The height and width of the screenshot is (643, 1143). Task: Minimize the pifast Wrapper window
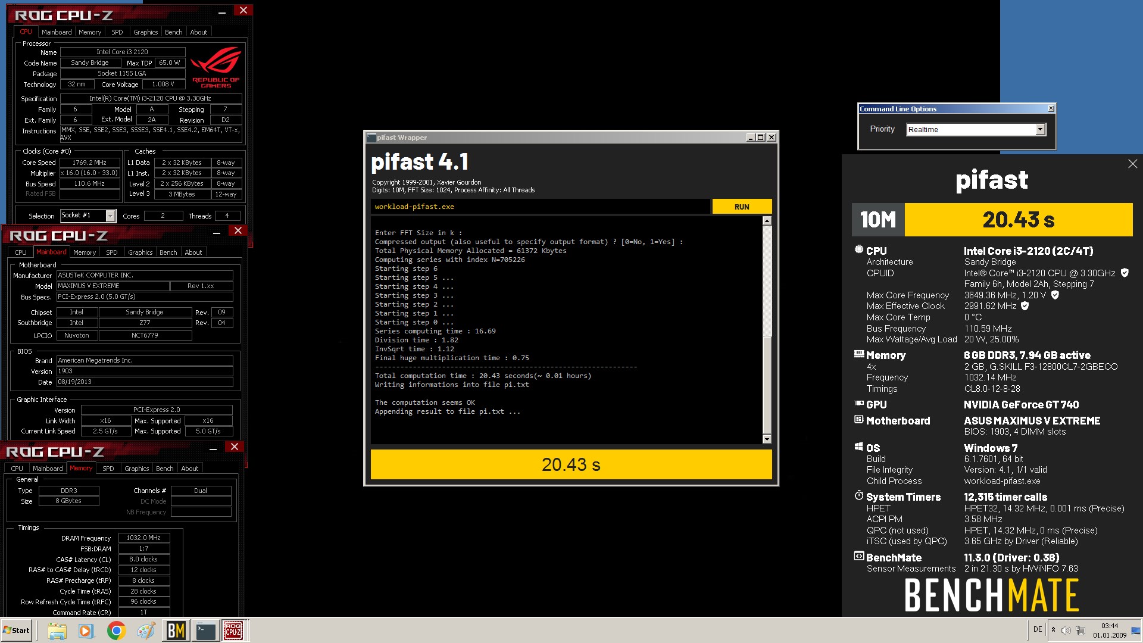[x=750, y=138]
